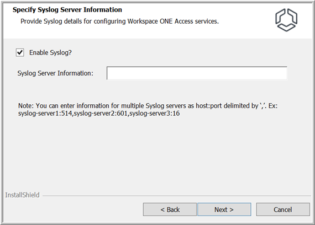315x225 pixels.
Task: Select the word 'Cancel' on the rightmost button
Action: coord(283,210)
